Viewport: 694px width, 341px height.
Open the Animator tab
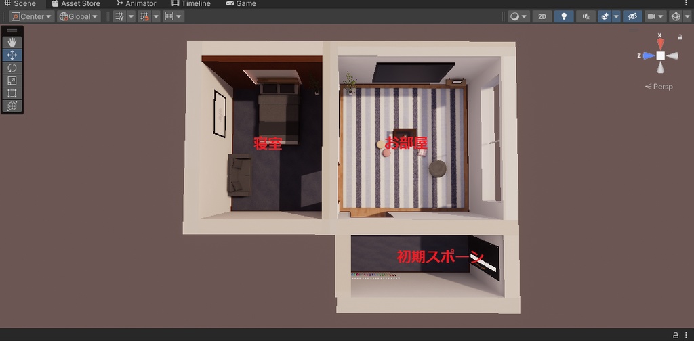[x=136, y=3]
